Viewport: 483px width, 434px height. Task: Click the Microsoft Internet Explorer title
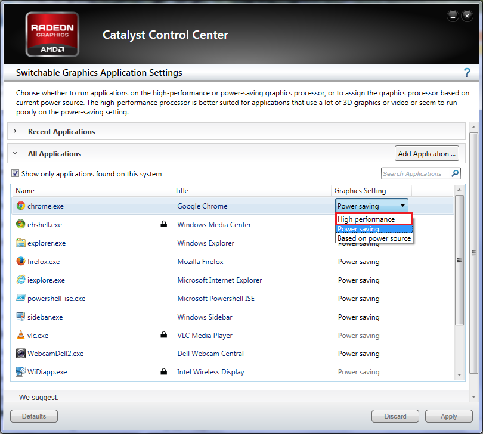pyautogui.click(x=219, y=280)
